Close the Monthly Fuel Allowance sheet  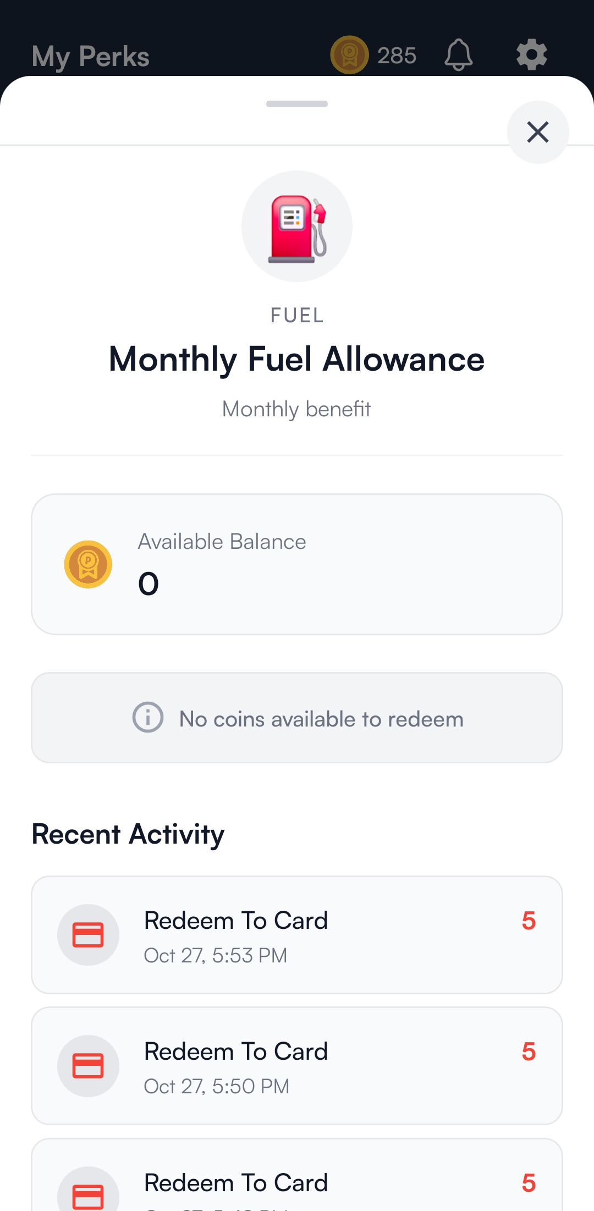pyautogui.click(x=537, y=132)
